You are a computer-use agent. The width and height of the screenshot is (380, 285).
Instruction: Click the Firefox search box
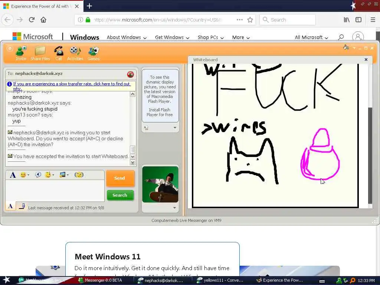point(288,20)
